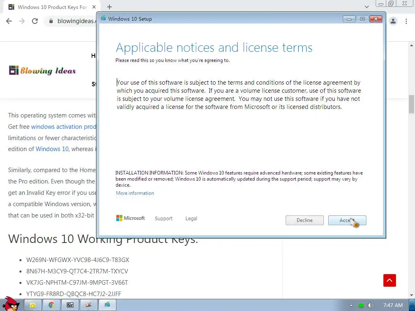
Task: Maximize the Windows 10 Setup dialog
Action: click(362, 19)
